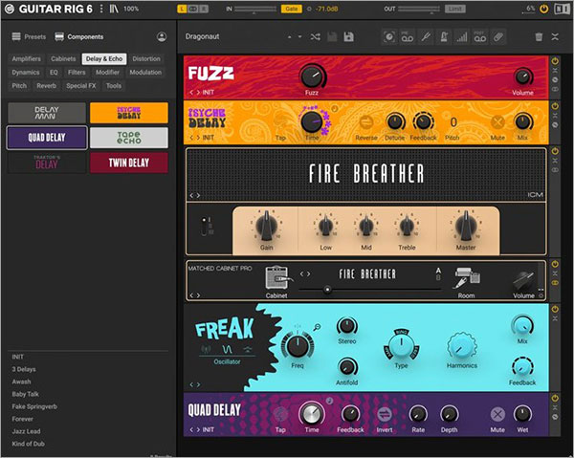Screen dimensions: 574x458
Task: Switch to the Presets tab
Action: 29,36
